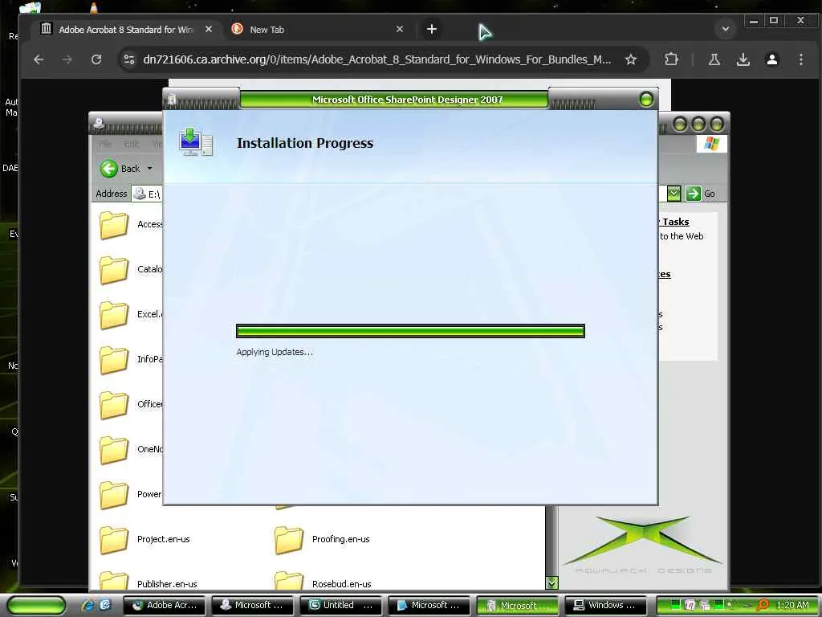
Task: Bookmark this page with the star icon
Action: (x=631, y=59)
